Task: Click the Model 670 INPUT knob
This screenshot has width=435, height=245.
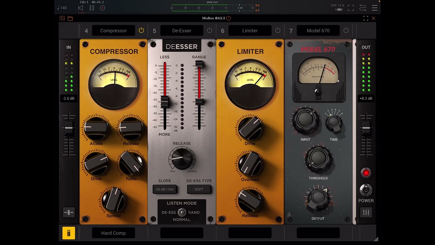Action: (x=305, y=120)
